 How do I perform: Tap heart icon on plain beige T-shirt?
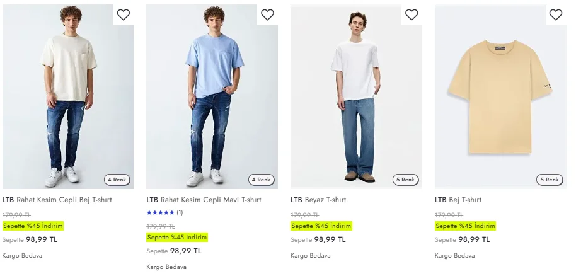pyautogui.click(x=555, y=15)
